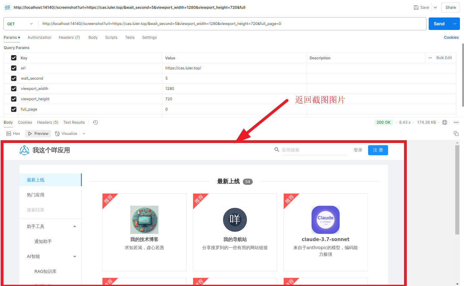The width and height of the screenshot is (464, 286).
Task: Copy the response with copy icon
Action: 456,134
